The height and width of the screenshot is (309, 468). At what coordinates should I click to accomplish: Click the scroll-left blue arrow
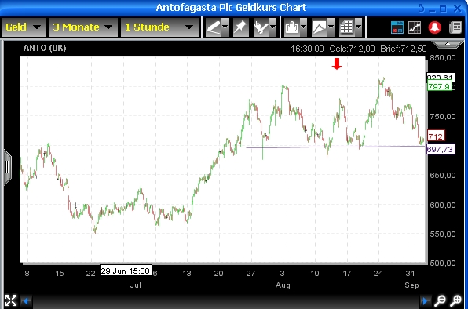point(26,301)
